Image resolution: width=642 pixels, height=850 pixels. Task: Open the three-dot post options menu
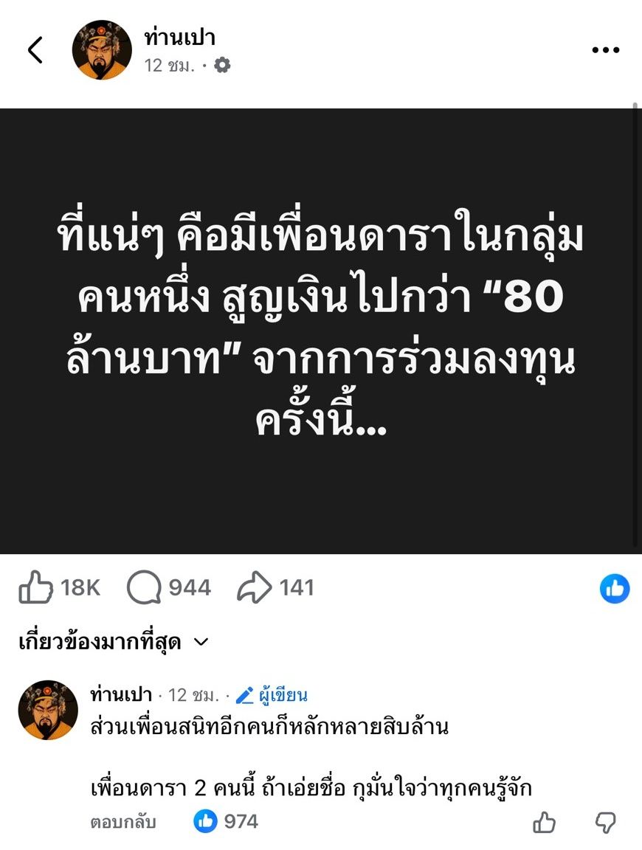pos(605,50)
